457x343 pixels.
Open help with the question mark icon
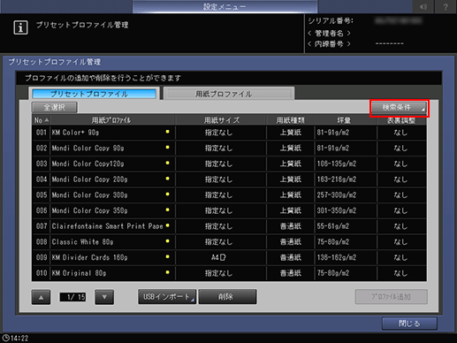tap(446, 6)
